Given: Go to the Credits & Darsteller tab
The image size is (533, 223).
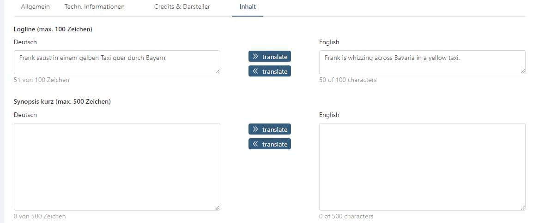Looking at the screenshot, I should click(182, 7).
